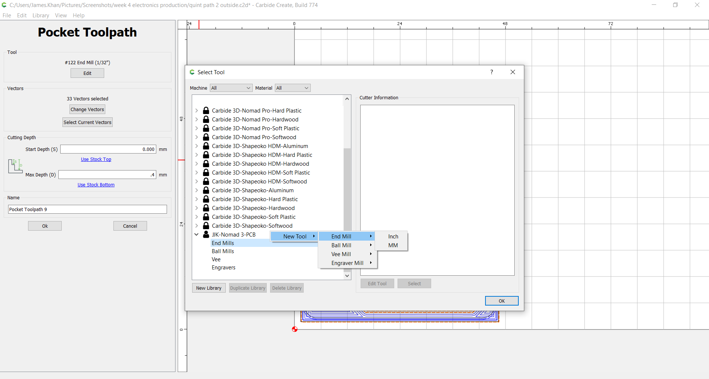Click Use Stock Top link
Viewport: 709px width, 379px height.
point(96,159)
